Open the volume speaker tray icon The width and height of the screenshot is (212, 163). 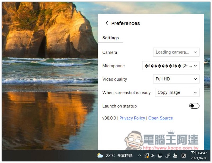point(153,156)
